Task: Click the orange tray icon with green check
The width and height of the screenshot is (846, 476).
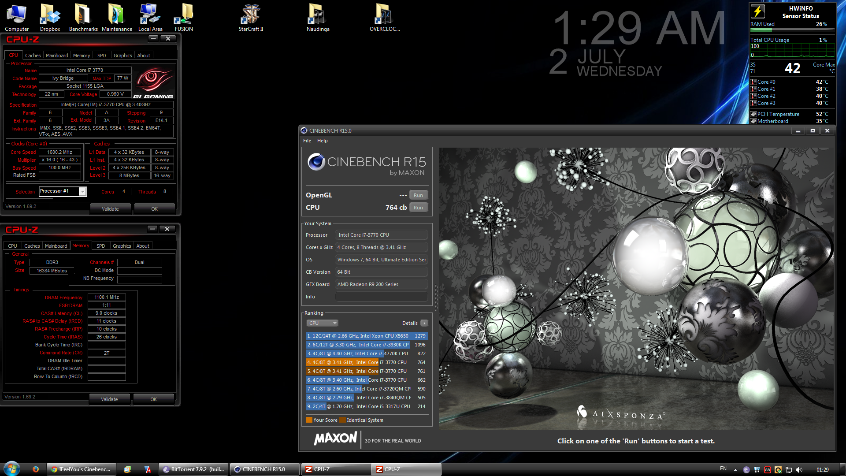Action: coord(778,470)
